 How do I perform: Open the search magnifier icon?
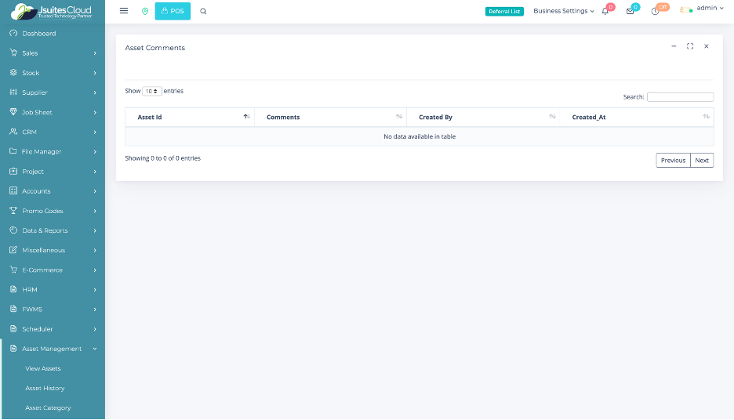204,11
